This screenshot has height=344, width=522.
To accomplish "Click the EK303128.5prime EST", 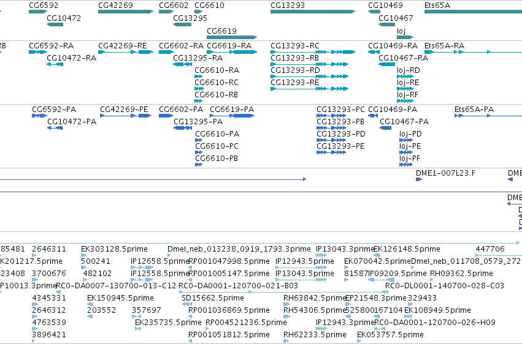I will coord(83,255).
